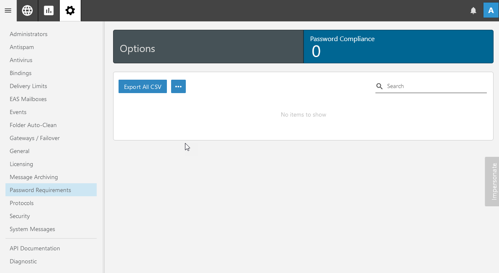Screen dimensions: 499x273
Task: Open the Security section
Action: (x=20, y=216)
